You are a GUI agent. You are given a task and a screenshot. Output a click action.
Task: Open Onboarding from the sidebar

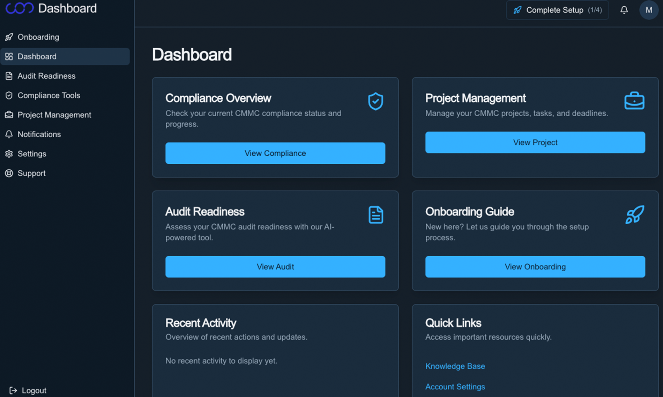(x=38, y=37)
